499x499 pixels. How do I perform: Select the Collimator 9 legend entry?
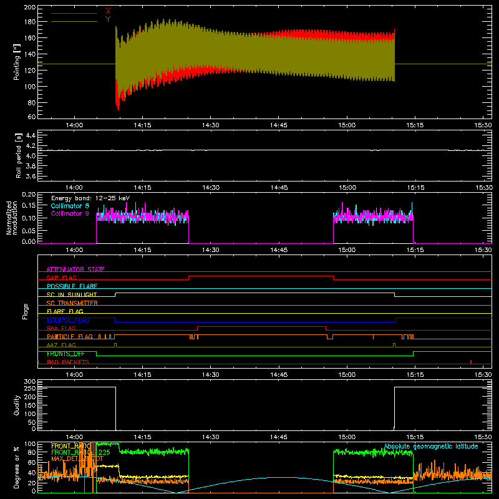tap(70, 213)
